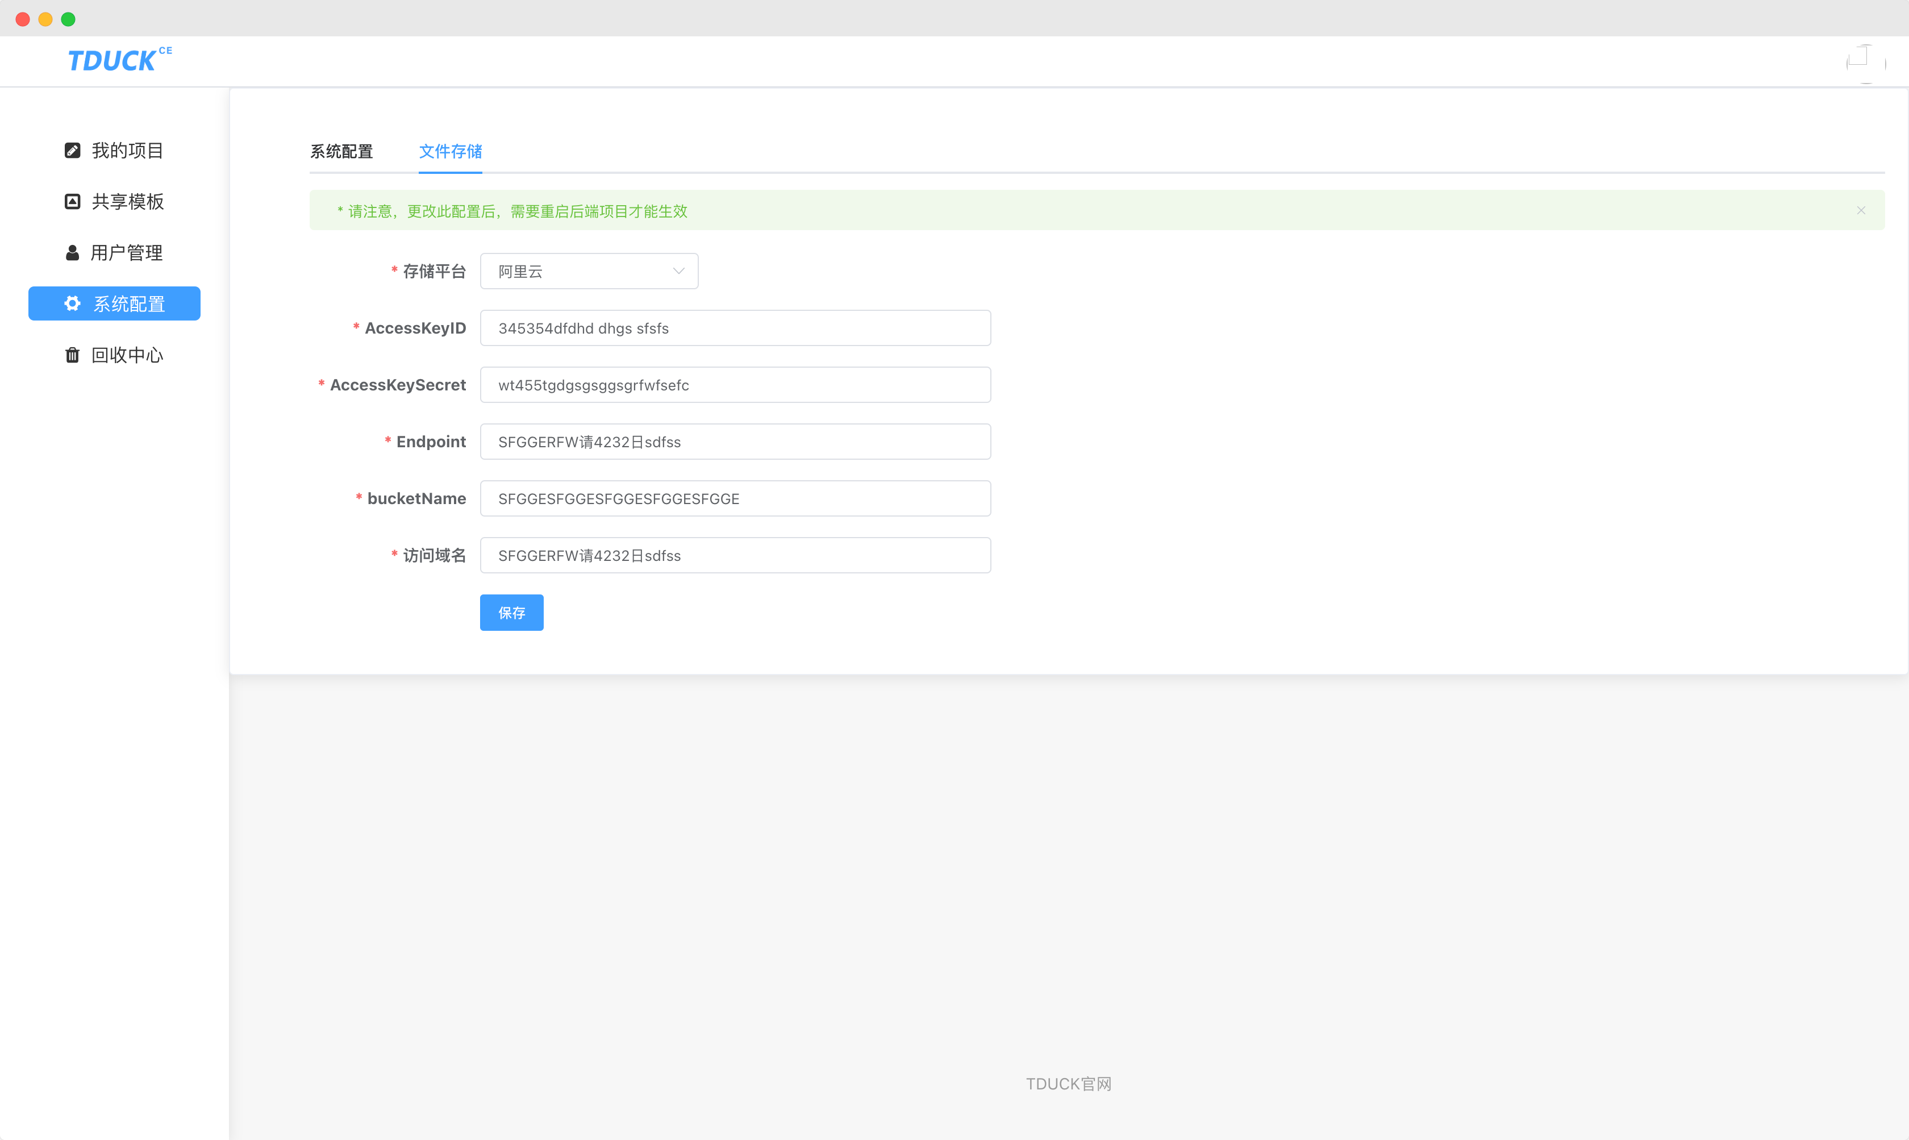Go to 我的项目 in sidebar
Screen dimensions: 1909x1140
[127, 151]
